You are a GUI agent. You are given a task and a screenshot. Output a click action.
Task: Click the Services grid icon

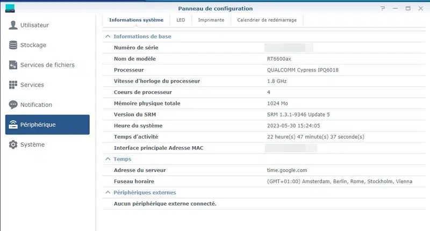(x=13, y=85)
